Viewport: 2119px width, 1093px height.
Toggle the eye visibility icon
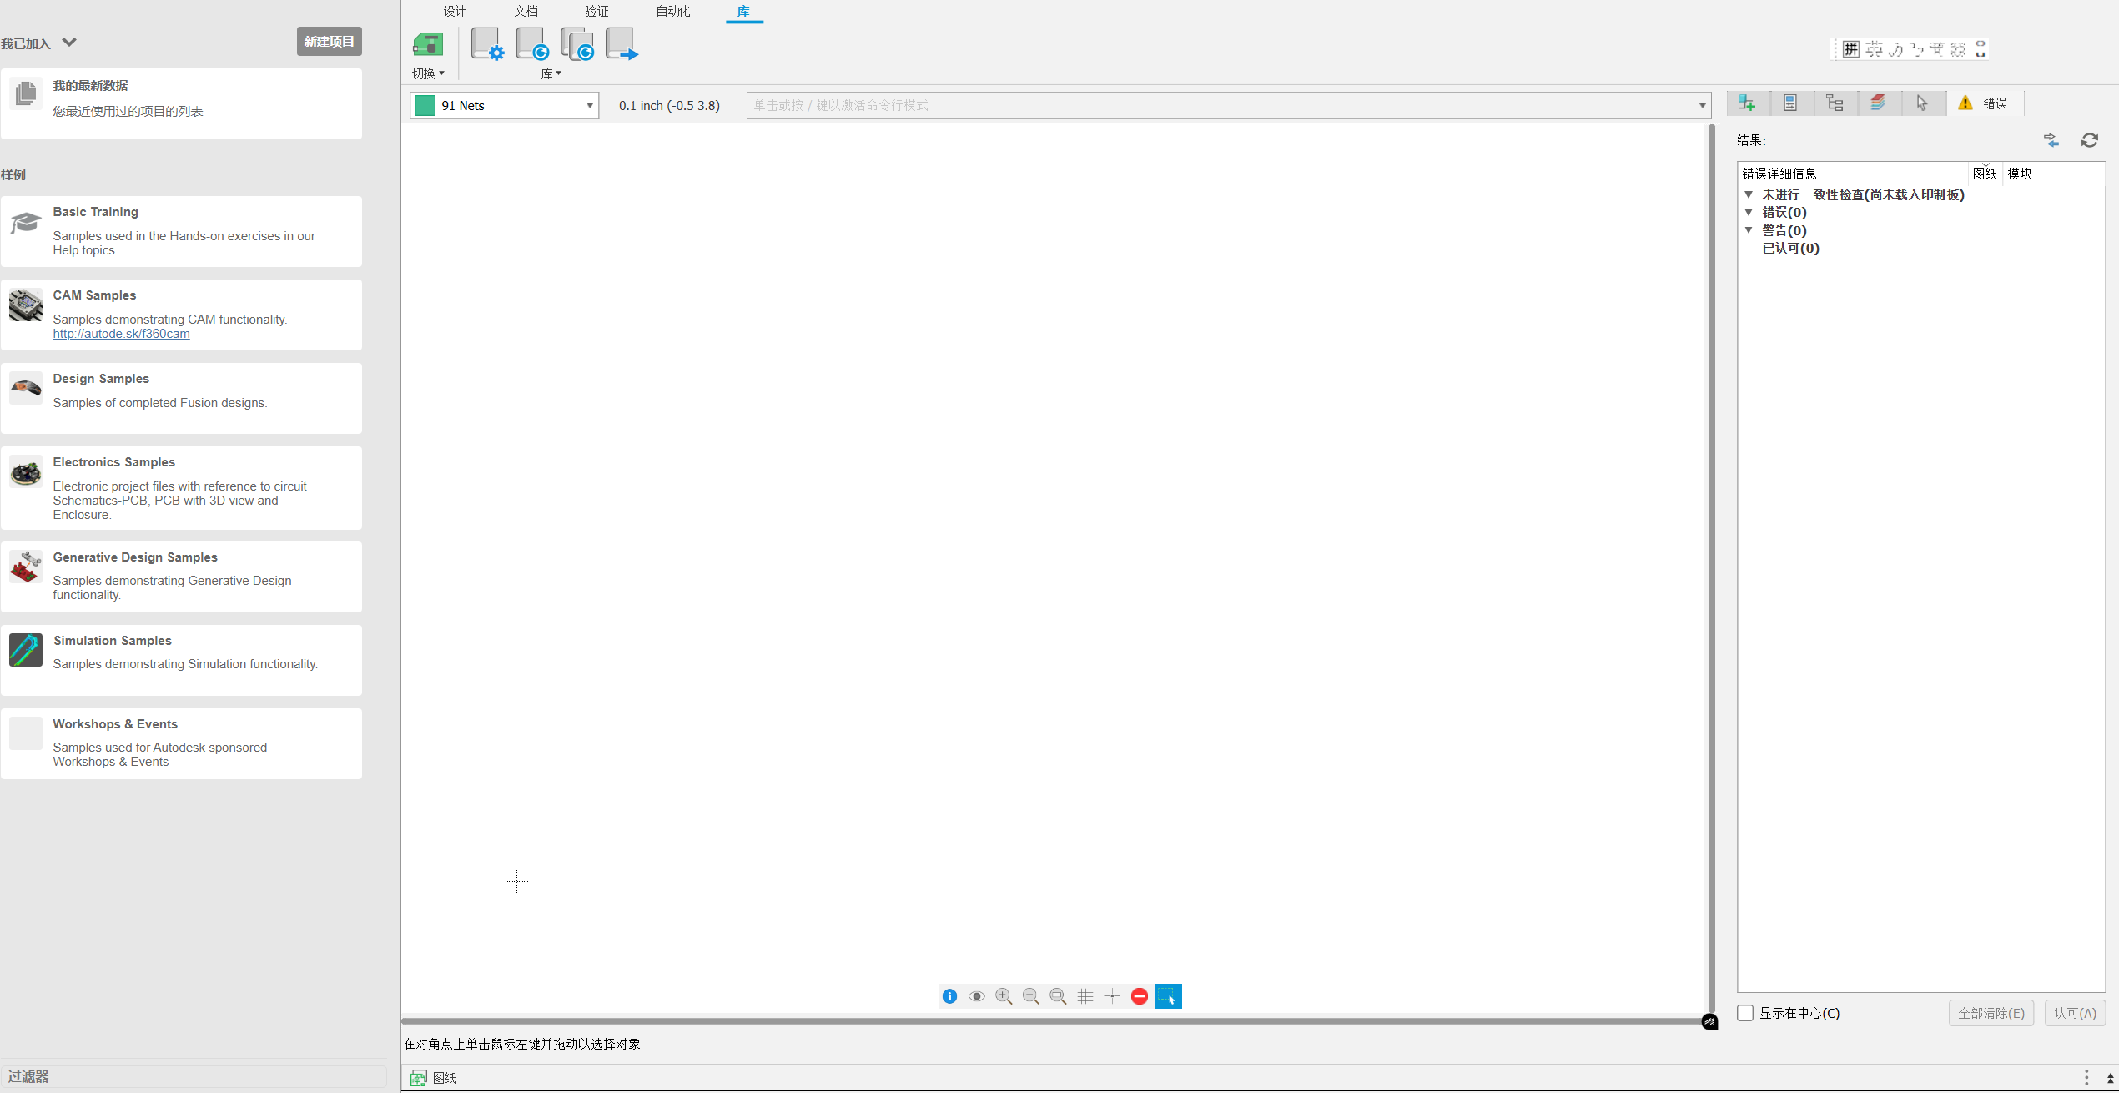[x=977, y=996]
